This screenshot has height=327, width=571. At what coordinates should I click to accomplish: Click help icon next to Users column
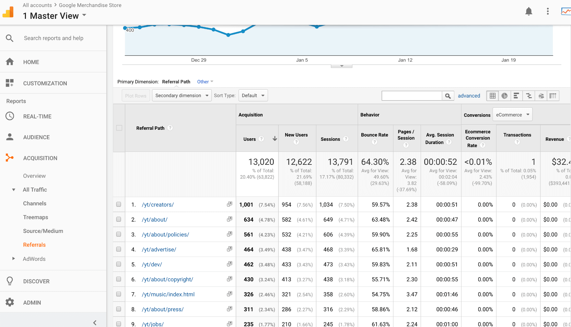[x=261, y=139]
